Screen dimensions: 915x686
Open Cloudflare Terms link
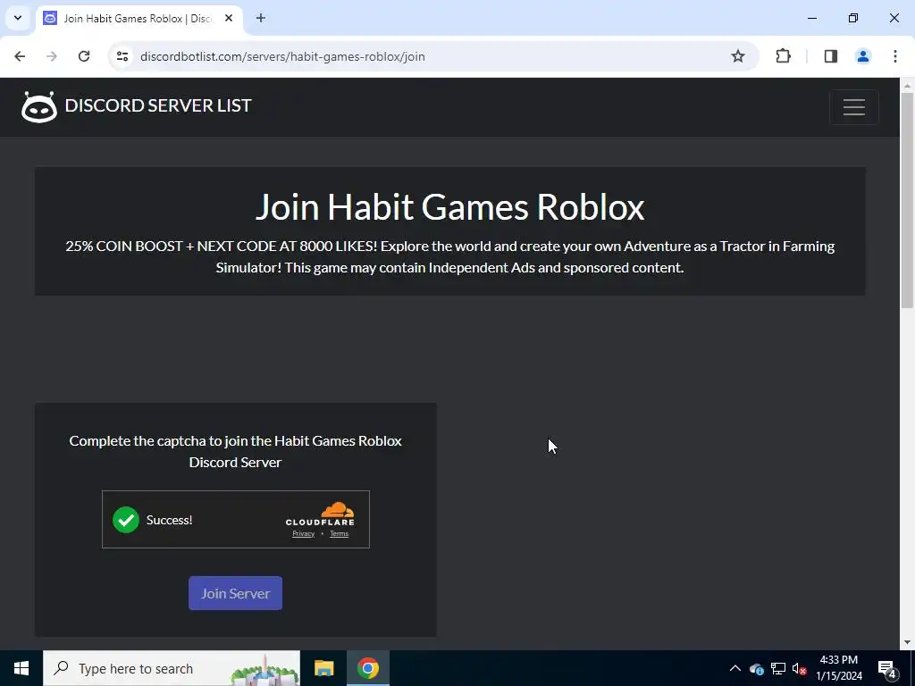click(339, 534)
